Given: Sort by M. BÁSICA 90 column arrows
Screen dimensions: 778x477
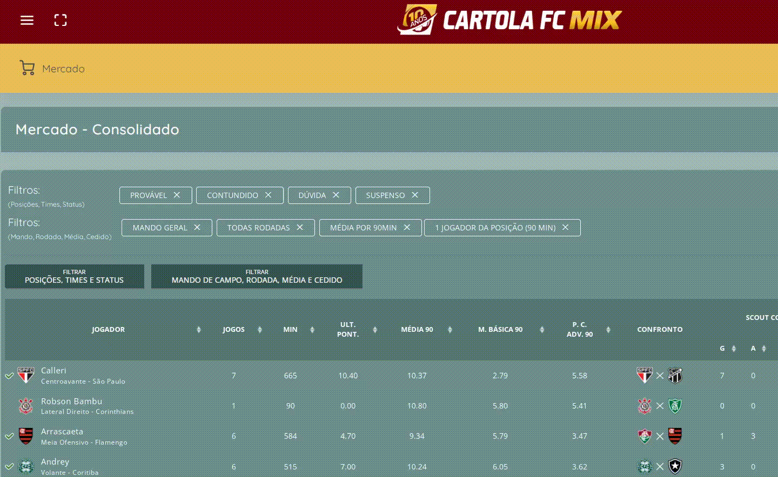Looking at the screenshot, I should (x=542, y=330).
